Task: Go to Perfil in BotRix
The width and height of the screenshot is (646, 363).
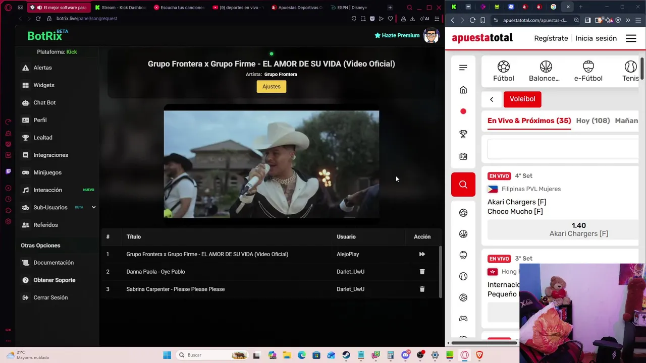Action: [x=40, y=120]
